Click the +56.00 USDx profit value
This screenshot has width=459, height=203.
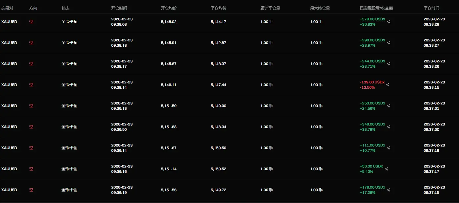[x=371, y=166]
